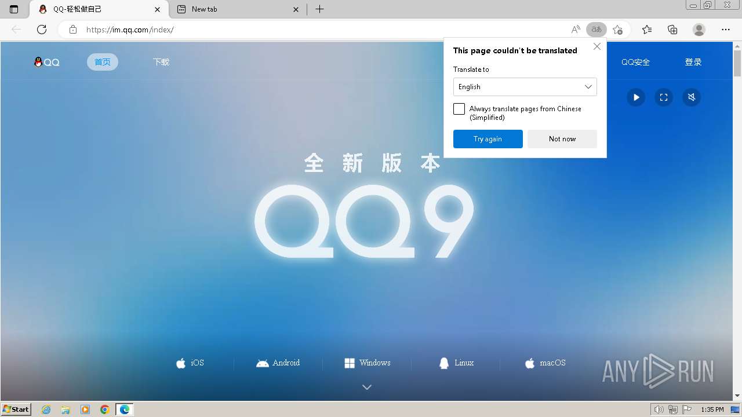Open the volume tray icon
This screenshot has width=742, height=417.
point(659,409)
